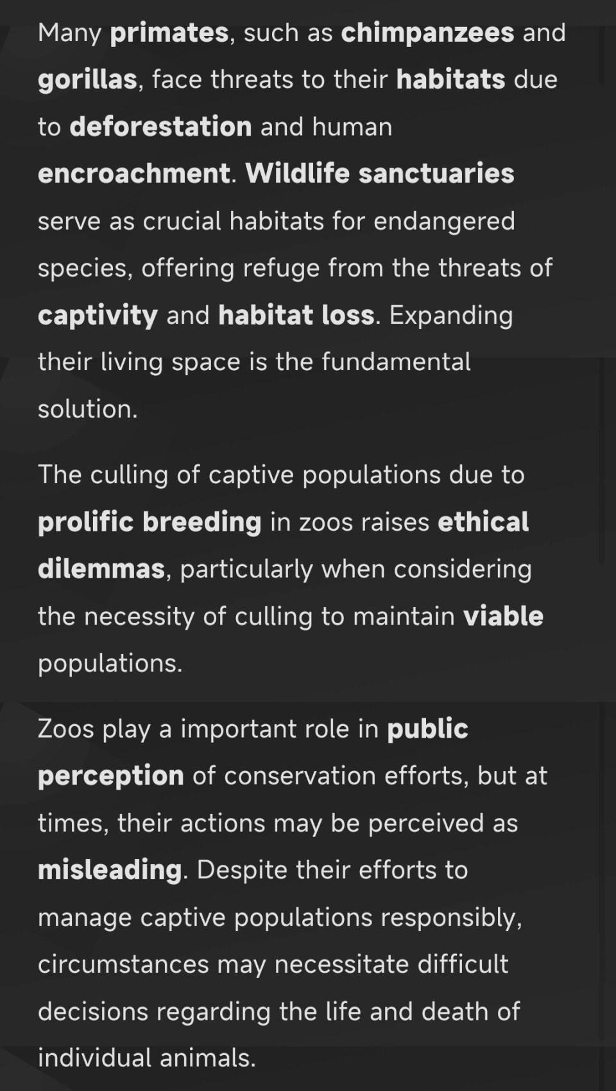Tap the bold word 'captivity'
616x1091 pixels.
(98, 315)
